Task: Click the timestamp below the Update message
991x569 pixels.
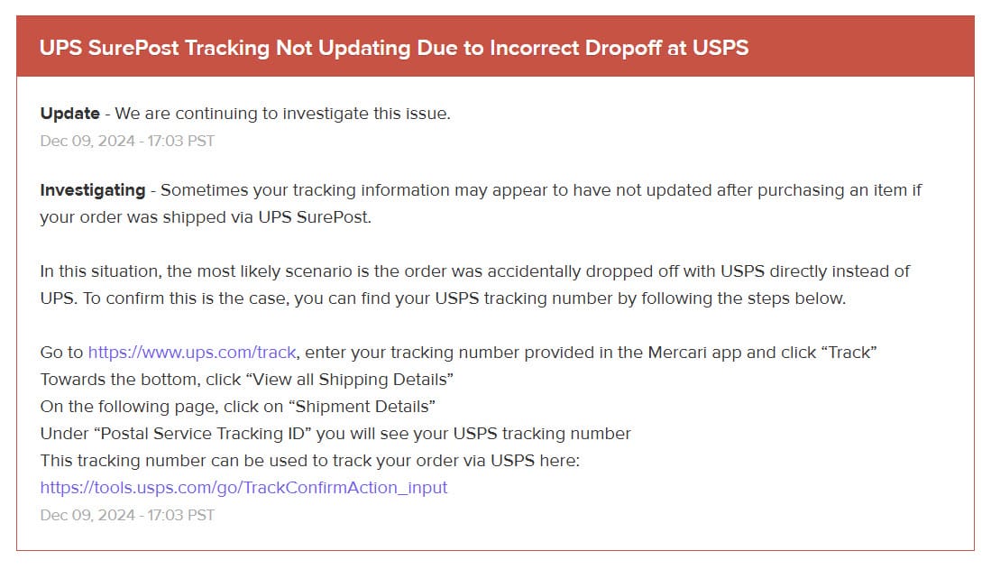Action: pyautogui.click(x=127, y=141)
